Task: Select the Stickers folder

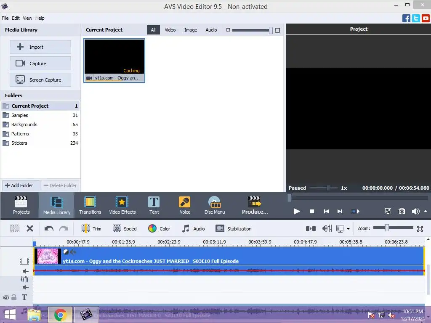Action: (x=40, y=143)
